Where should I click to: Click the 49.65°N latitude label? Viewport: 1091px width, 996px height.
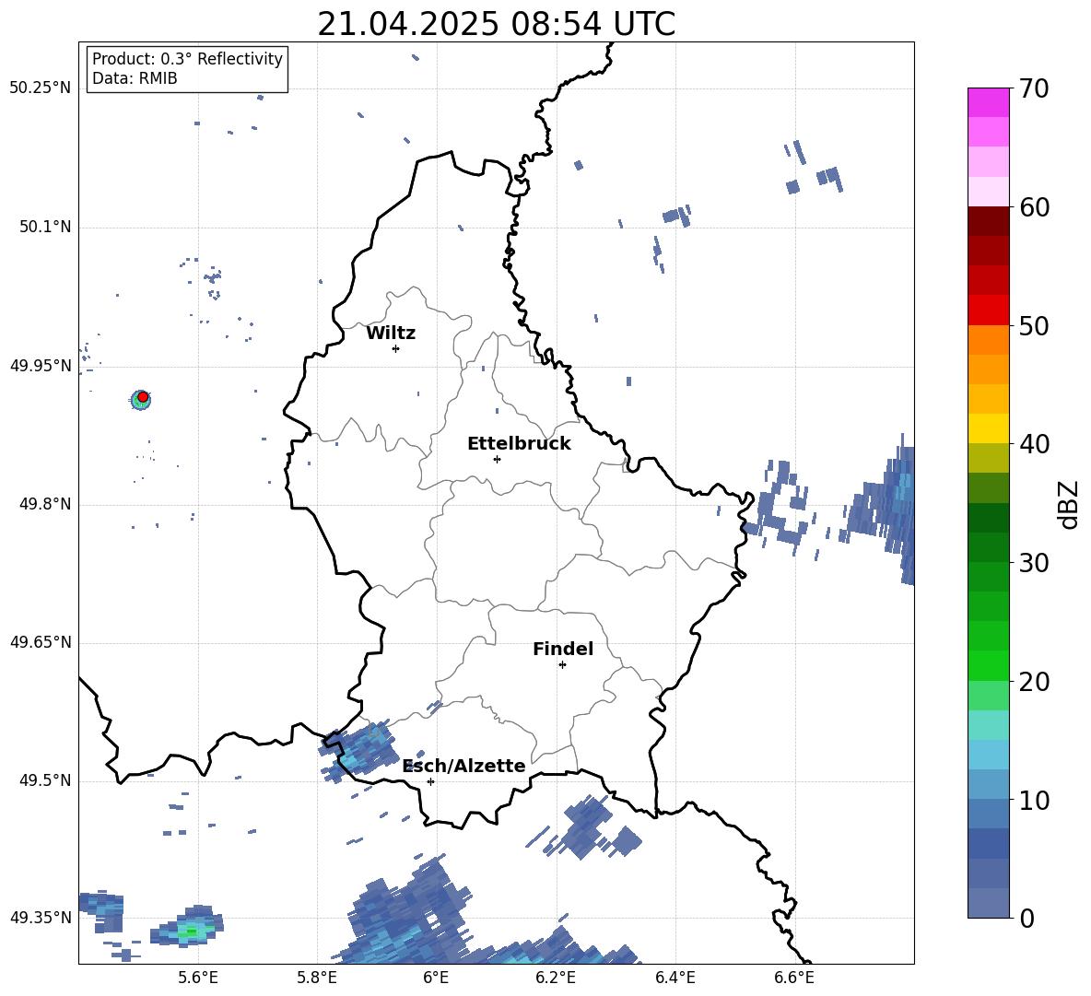pos(41,642)
